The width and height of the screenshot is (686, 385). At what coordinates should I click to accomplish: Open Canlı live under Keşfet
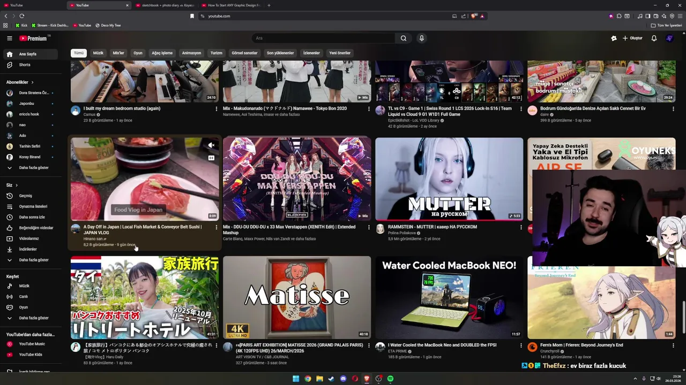tap(31, 297)
